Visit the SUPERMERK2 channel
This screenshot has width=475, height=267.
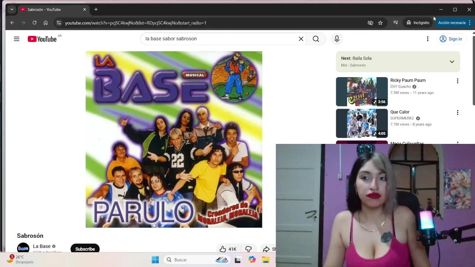(x=402, y=118)
